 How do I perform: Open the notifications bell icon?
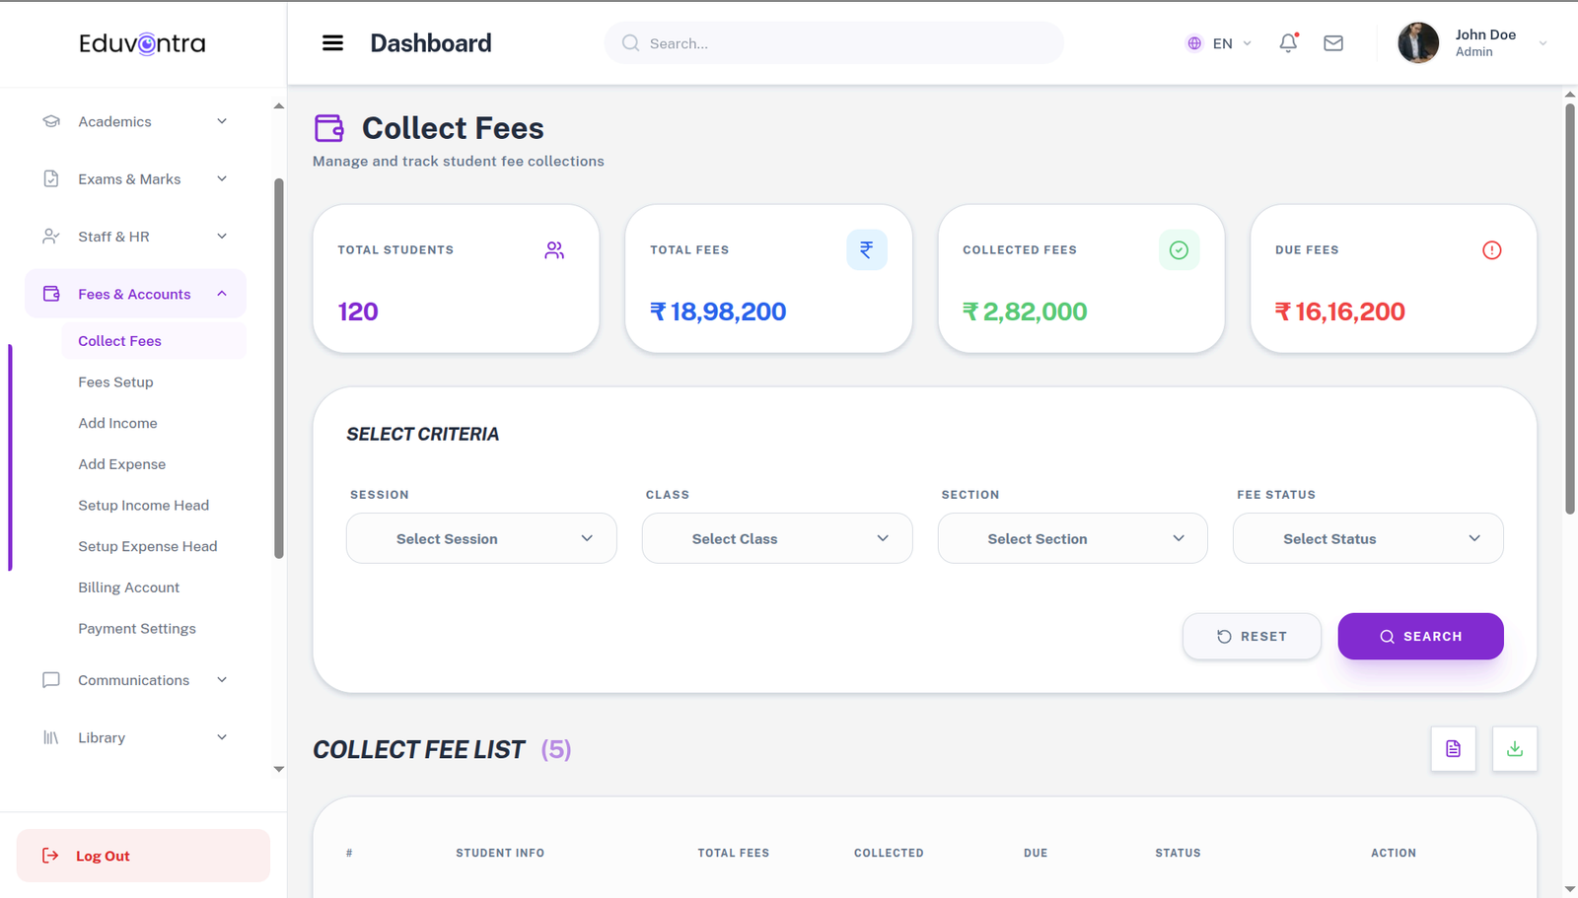pyautogui.click(x=1288, y=43)
